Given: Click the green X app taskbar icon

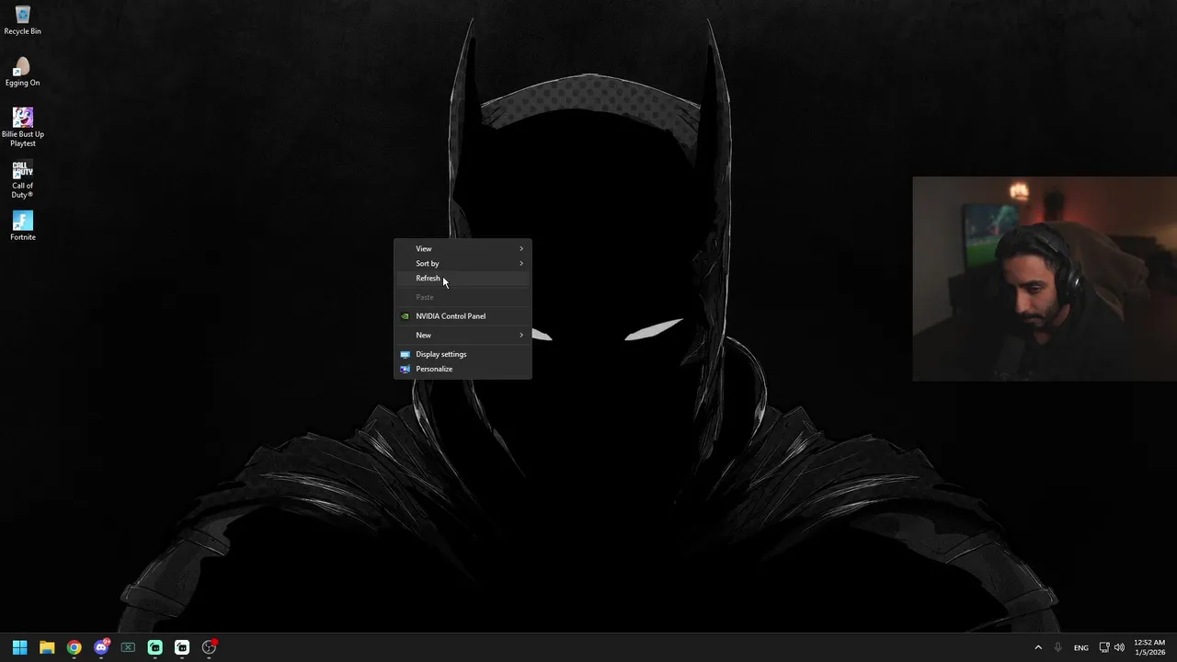Looking at the screenshot, I should [x=128, y=647].
